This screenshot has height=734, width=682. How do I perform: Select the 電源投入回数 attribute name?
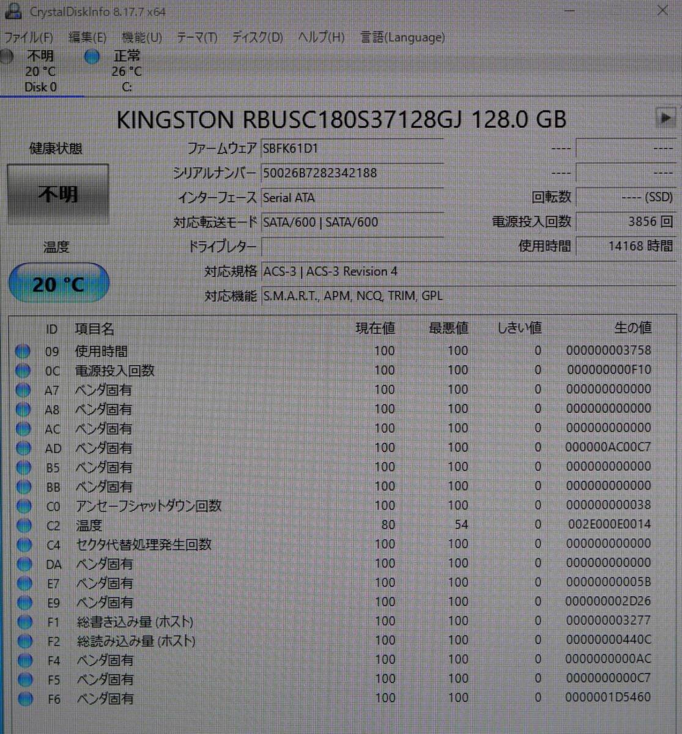(115, 371)
